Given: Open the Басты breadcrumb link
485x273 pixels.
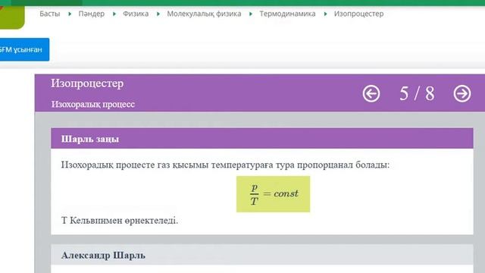Looking at the screenshot, I should (x=50, y=14).
